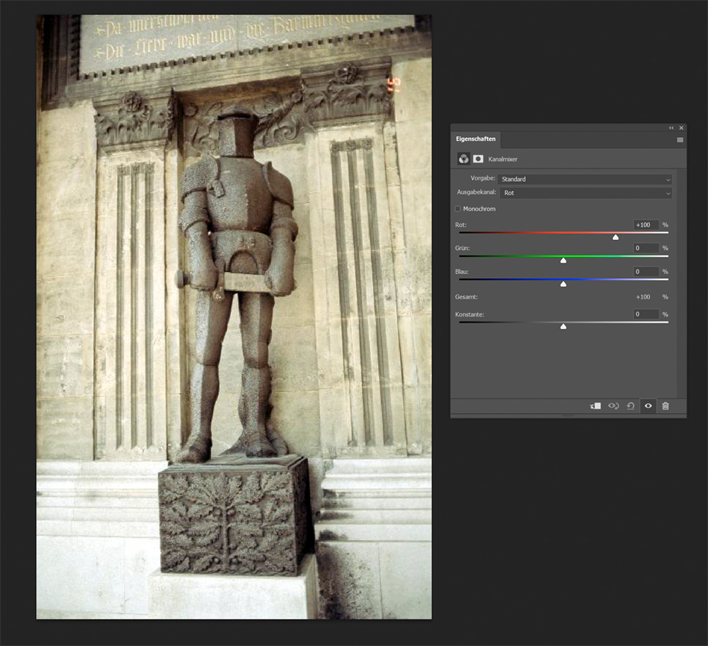Click the Rot slider handle
This screenshot has height=646, width=708.
[x=615, y=237]
